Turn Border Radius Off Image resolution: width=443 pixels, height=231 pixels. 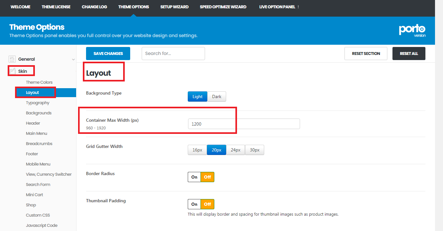click(208, 177)
